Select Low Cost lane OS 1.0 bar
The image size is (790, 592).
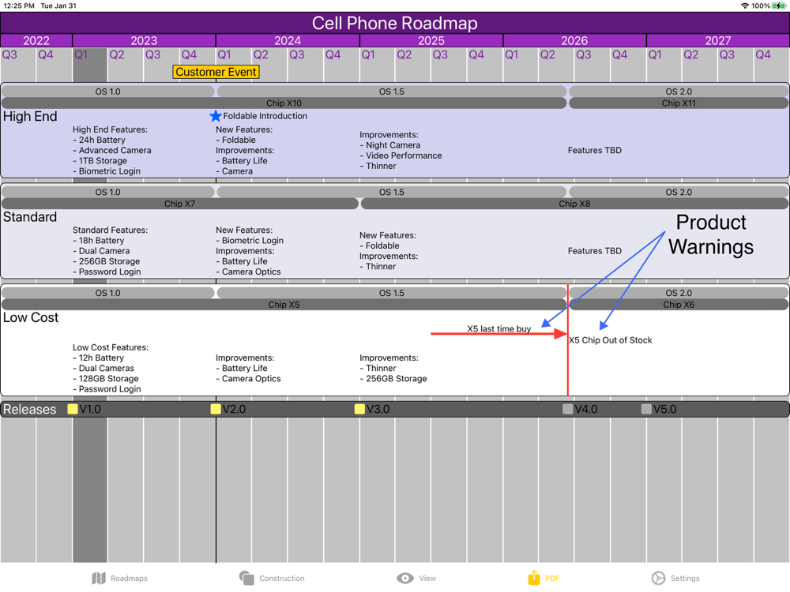107,293
